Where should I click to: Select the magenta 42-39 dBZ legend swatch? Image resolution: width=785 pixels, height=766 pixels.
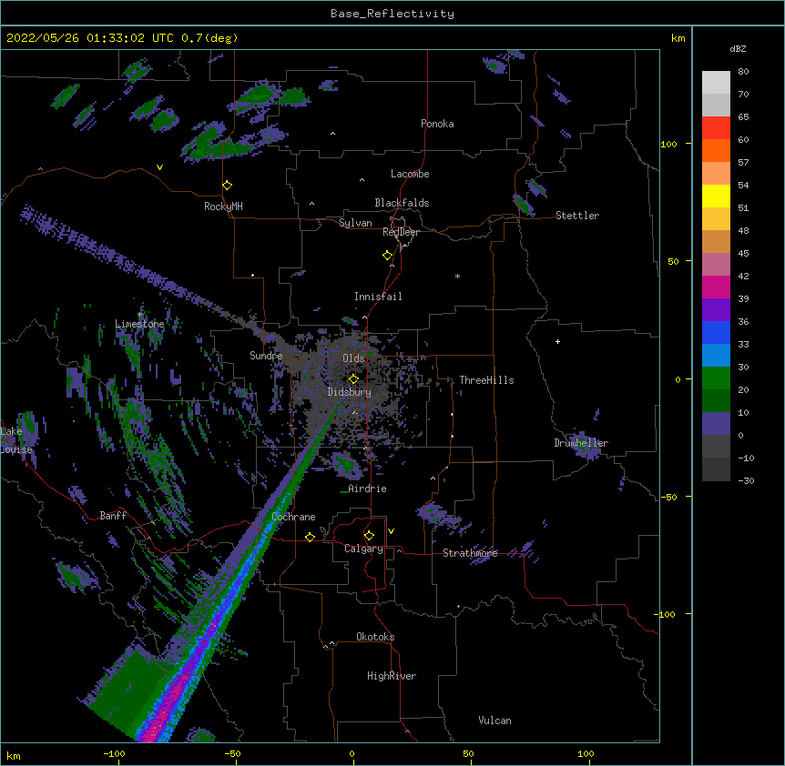716,287
